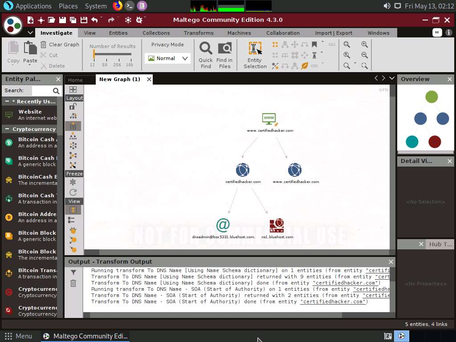This screenshot has height=342, width=456.
Task: Adjust the Number of Results slider handle
Action: click(x=94, y=54)
